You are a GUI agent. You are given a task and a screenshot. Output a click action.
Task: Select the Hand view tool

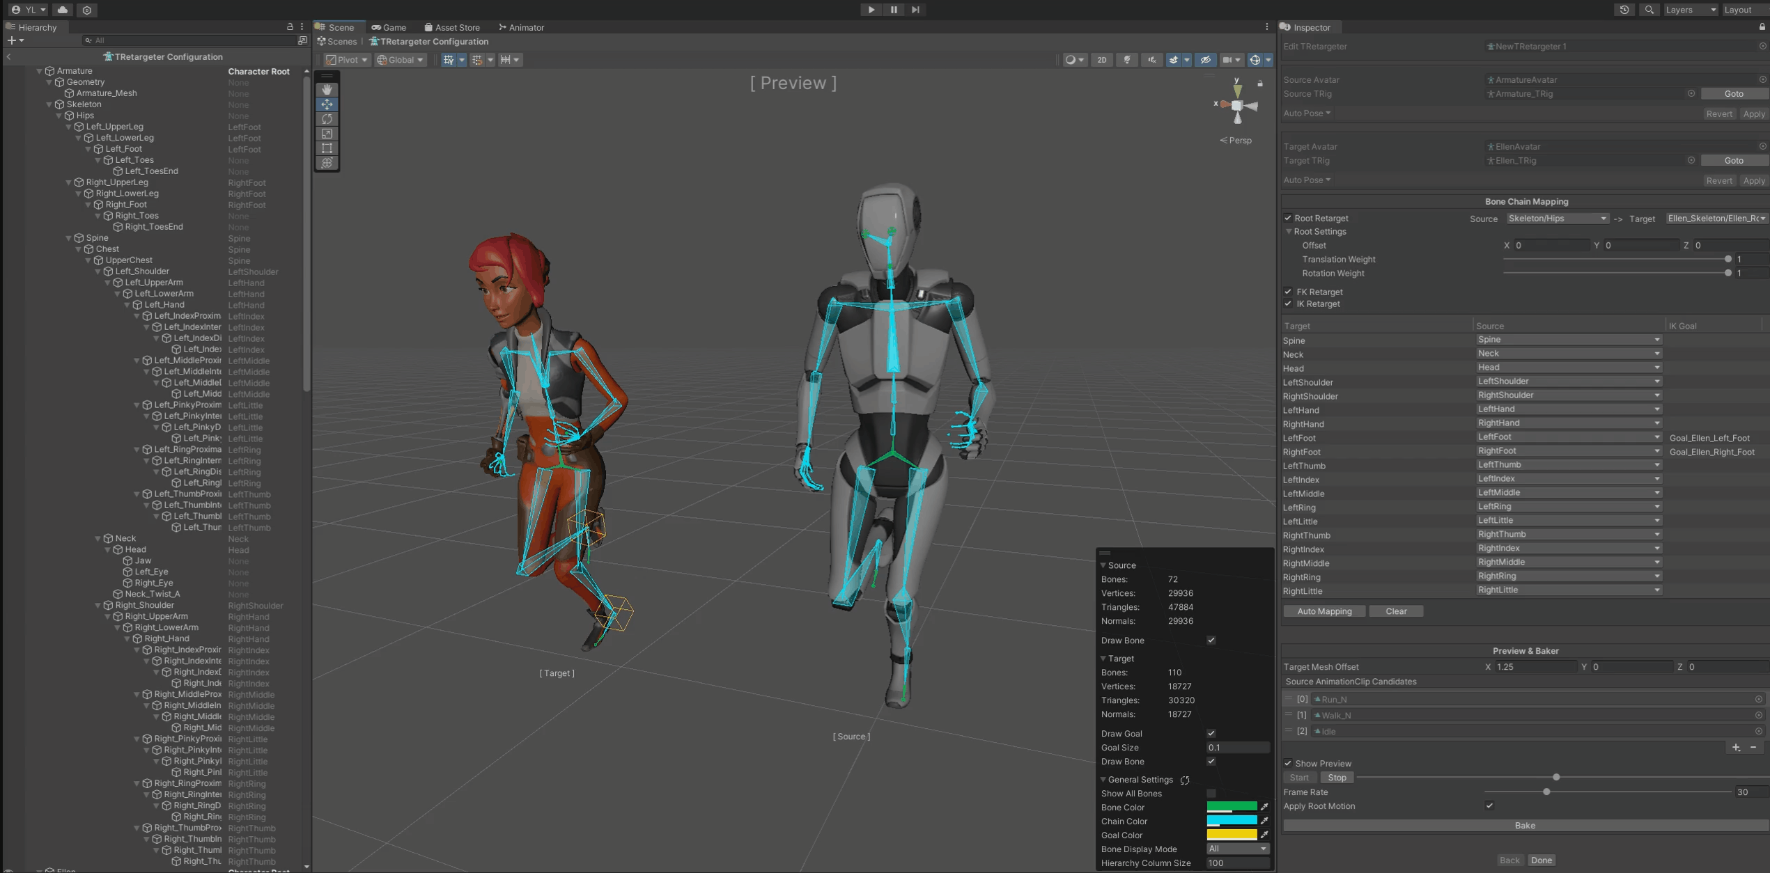click(327, 89)
